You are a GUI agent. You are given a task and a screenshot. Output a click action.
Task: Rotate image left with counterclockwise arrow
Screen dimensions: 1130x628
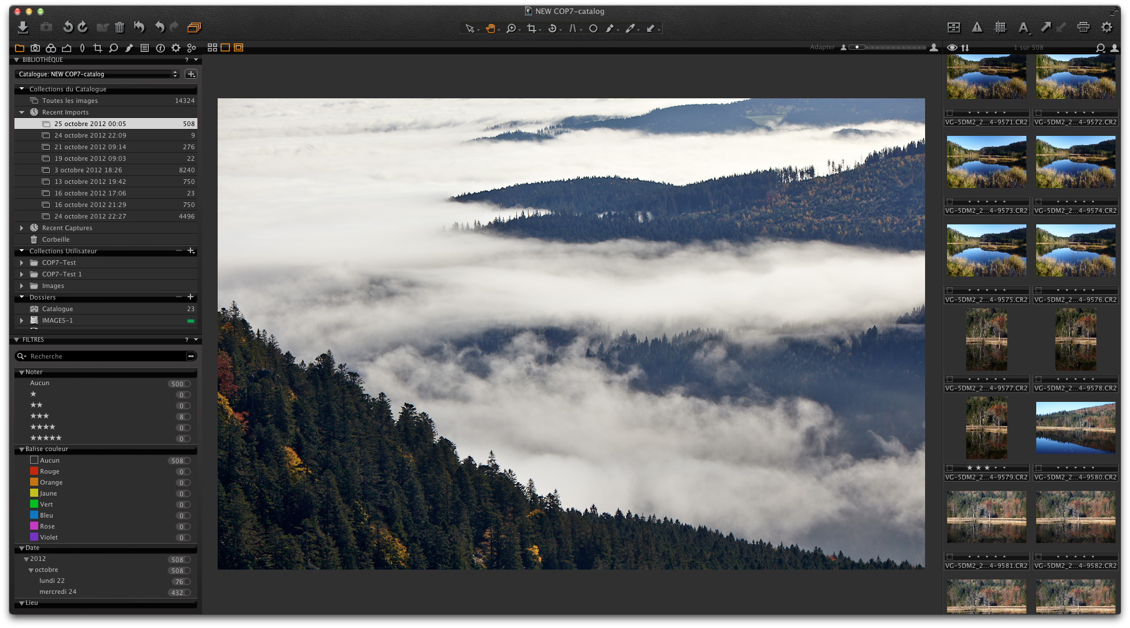click(68, 27)
